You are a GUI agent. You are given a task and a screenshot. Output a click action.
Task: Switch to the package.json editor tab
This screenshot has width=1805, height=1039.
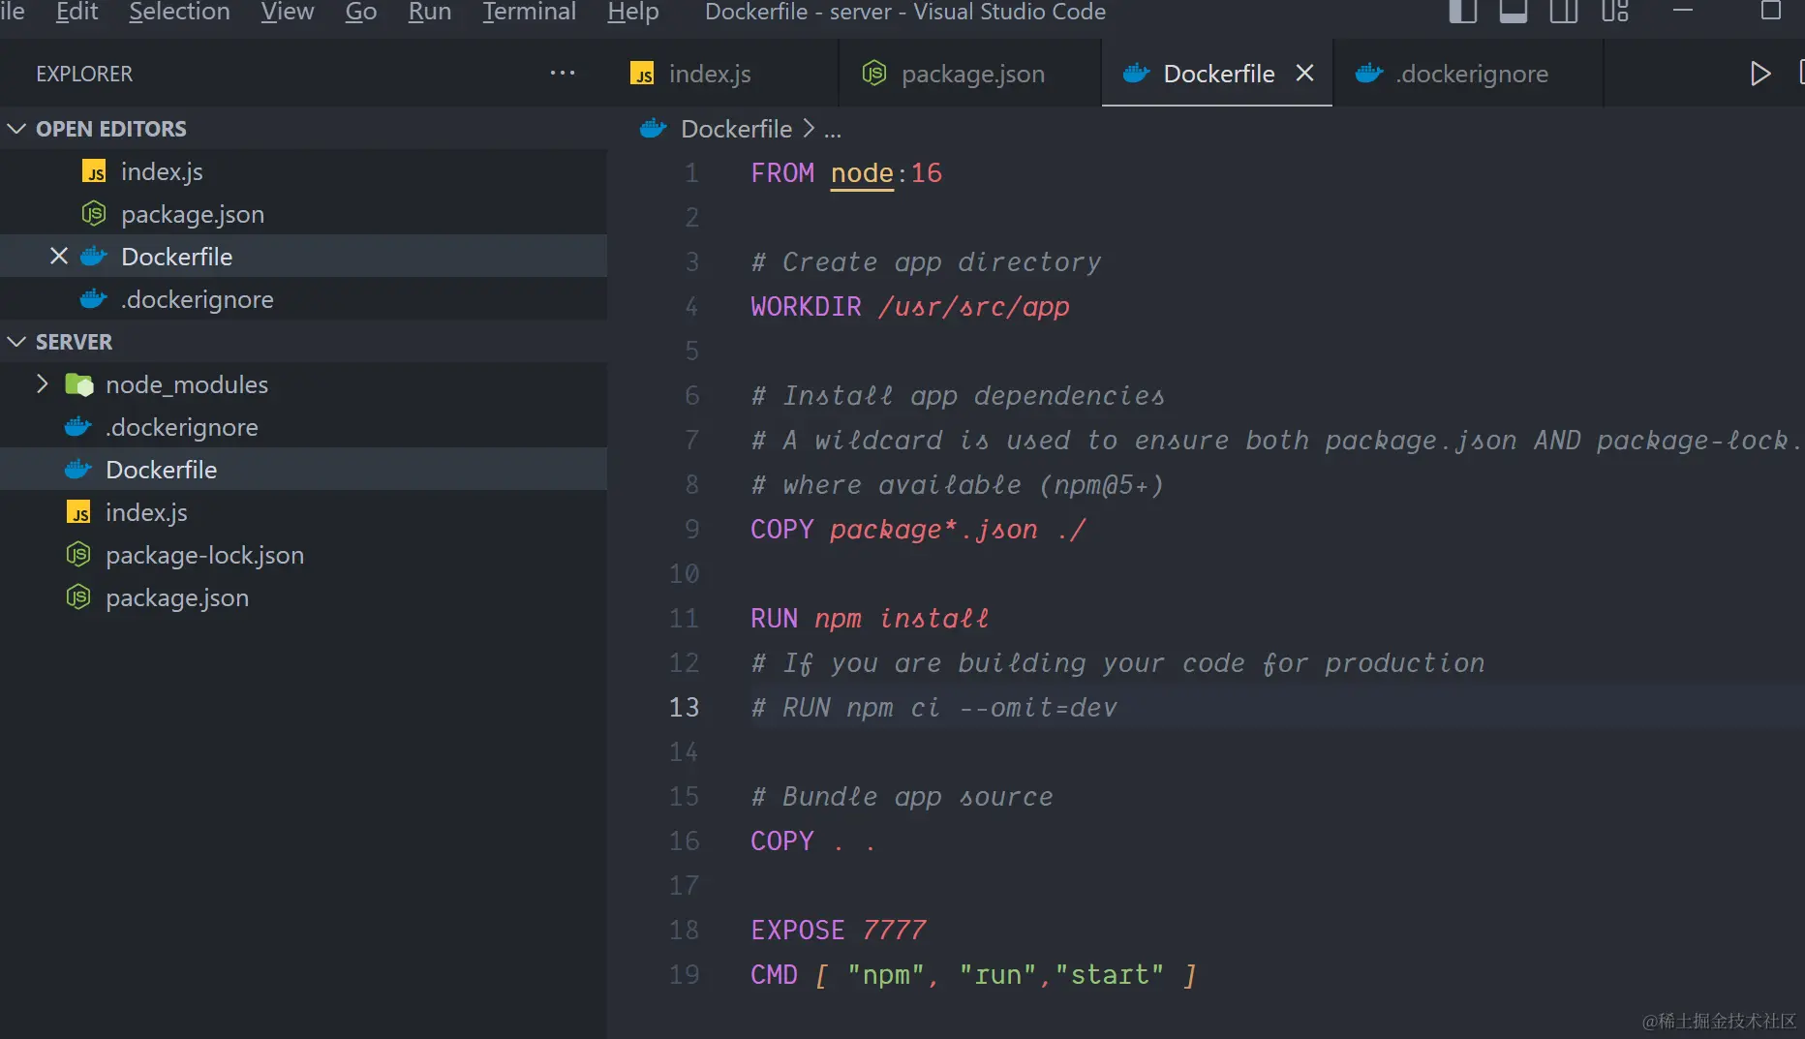point(970,74)
